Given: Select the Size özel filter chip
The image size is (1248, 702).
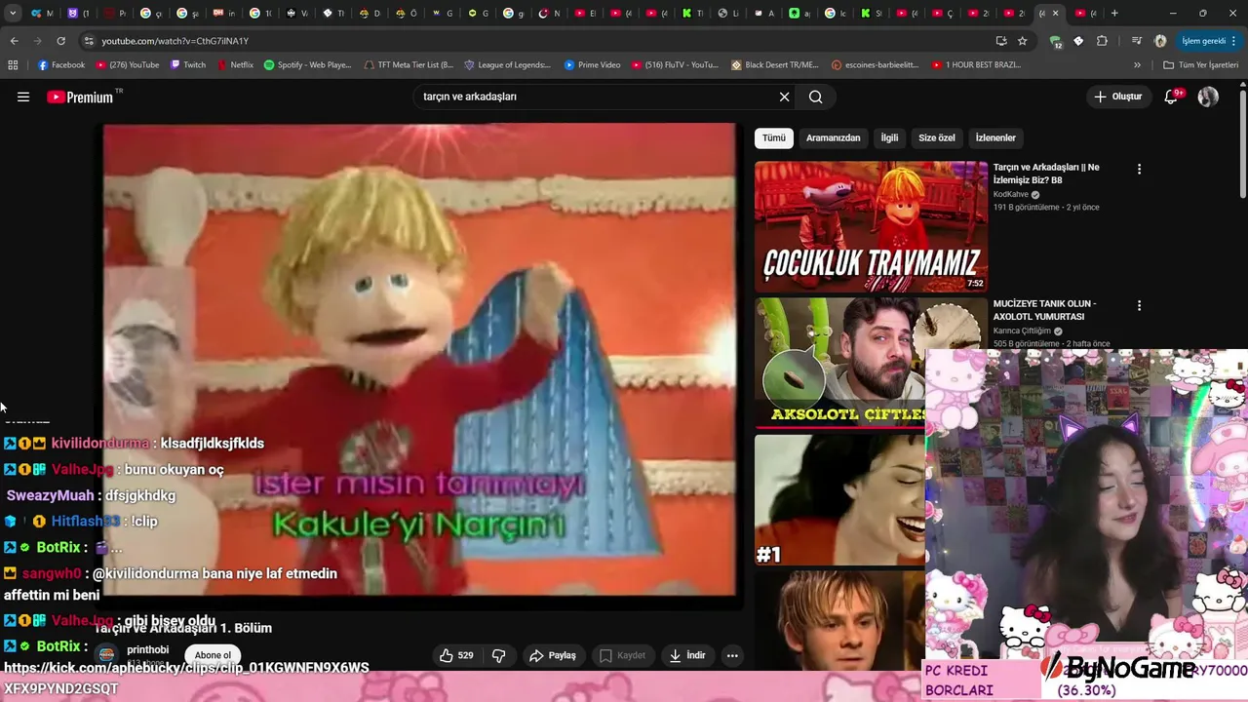Looking at the screenshot, I should [x=937, y=137].
